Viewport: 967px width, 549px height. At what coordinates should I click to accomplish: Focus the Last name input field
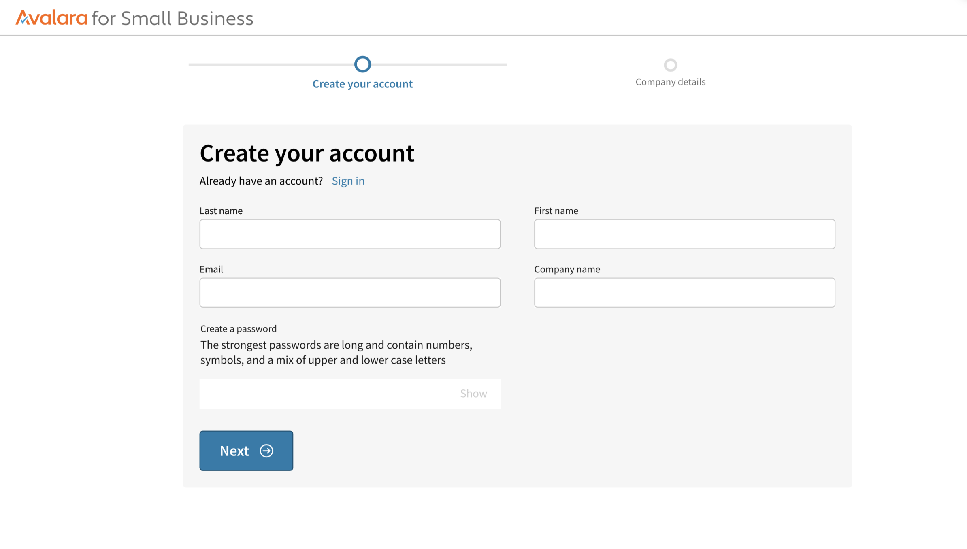pos(350,234)
